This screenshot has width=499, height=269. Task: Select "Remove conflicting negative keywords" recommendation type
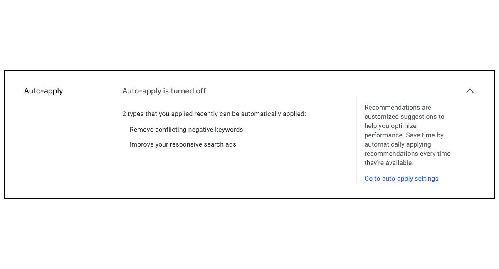[186, 130]
